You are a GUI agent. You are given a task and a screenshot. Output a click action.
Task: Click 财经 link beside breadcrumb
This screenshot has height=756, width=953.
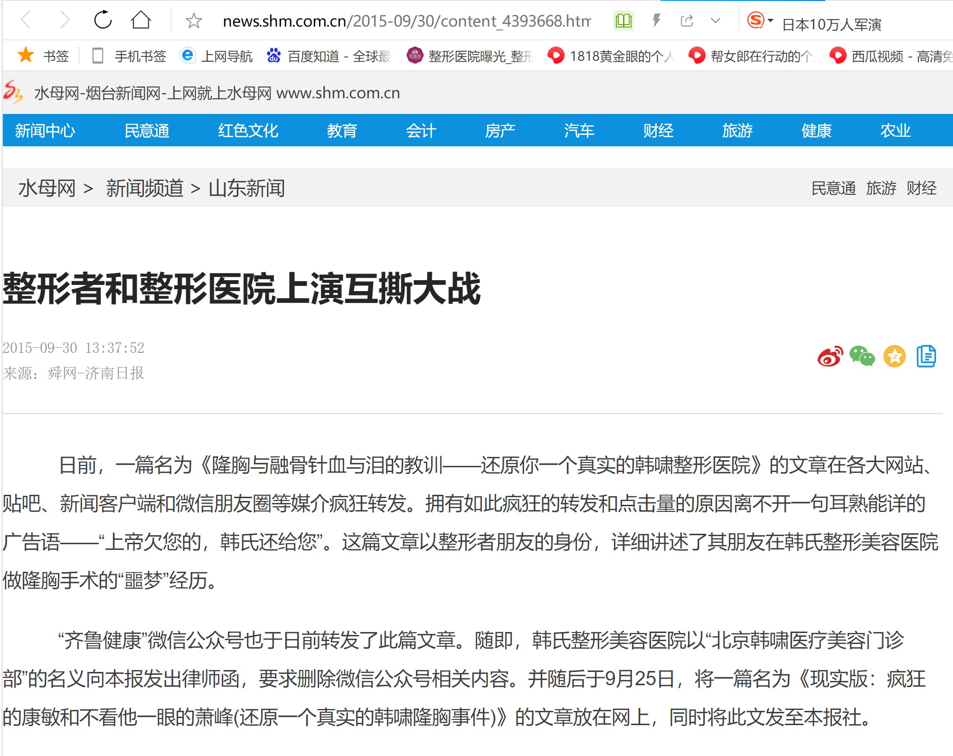pyautogui.click(x=922, y=189)
